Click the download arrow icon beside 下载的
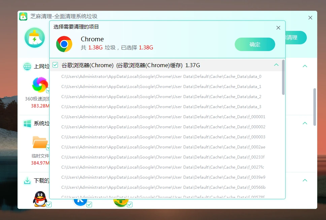326x220 pixels. (27, 181)
